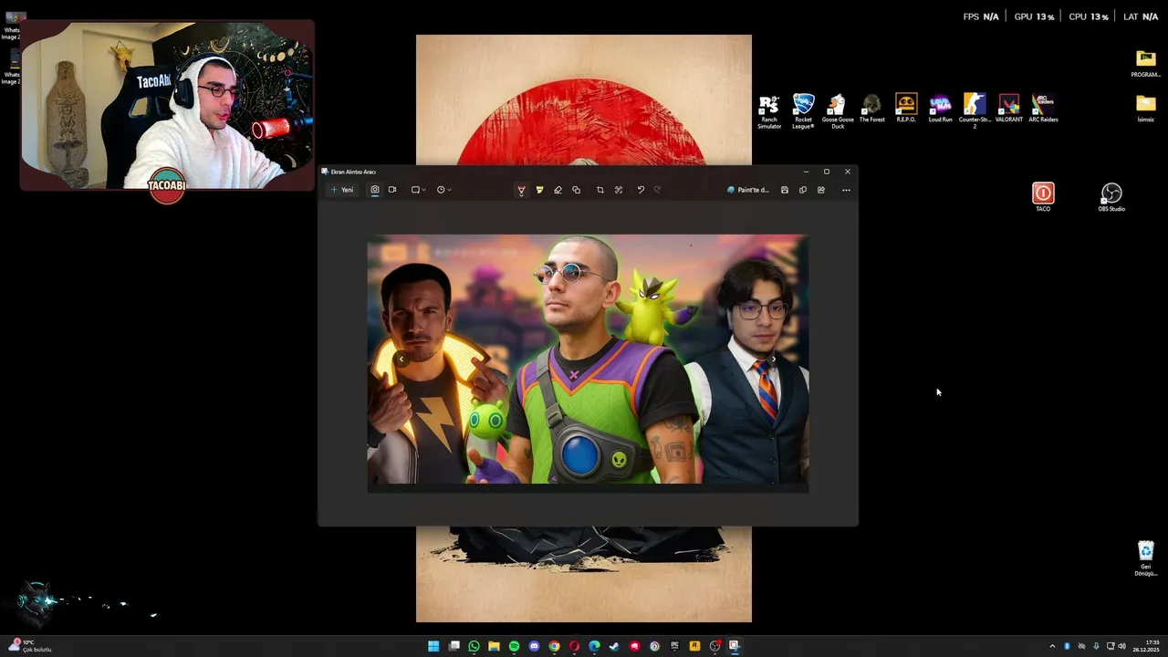Open the clock showing 17:33
This screenshot has width=1168, height=657.
click(x=1146, y=646)
